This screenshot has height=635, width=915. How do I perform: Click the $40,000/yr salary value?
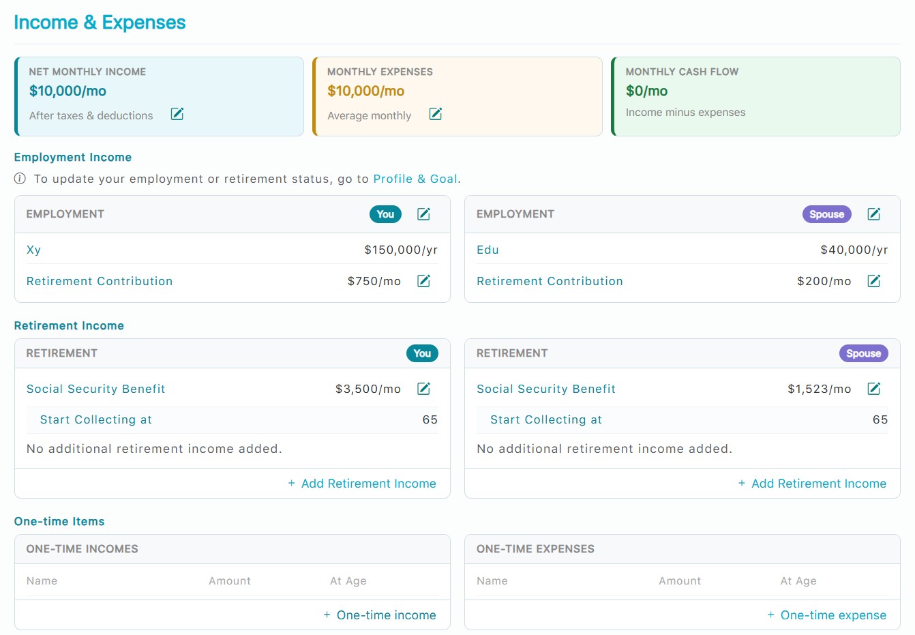(854, 250)
